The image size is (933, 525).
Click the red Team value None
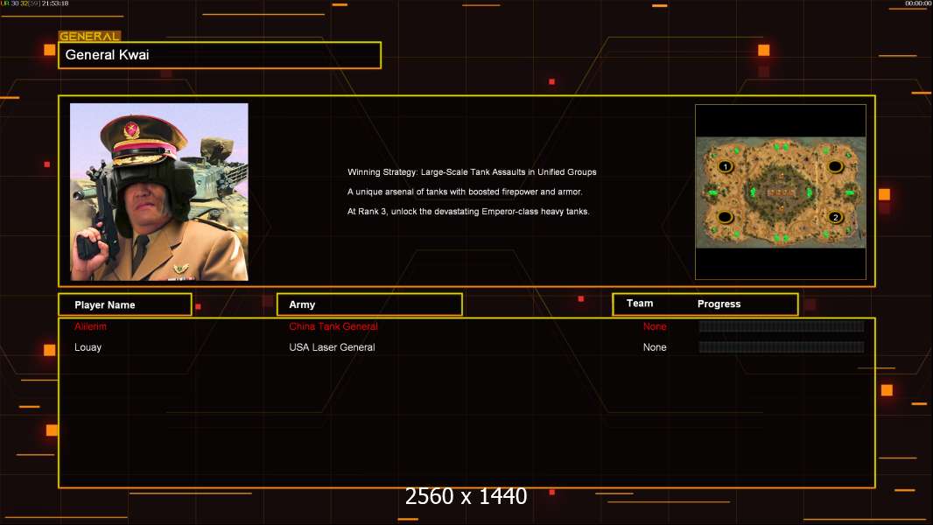point(655,326)
